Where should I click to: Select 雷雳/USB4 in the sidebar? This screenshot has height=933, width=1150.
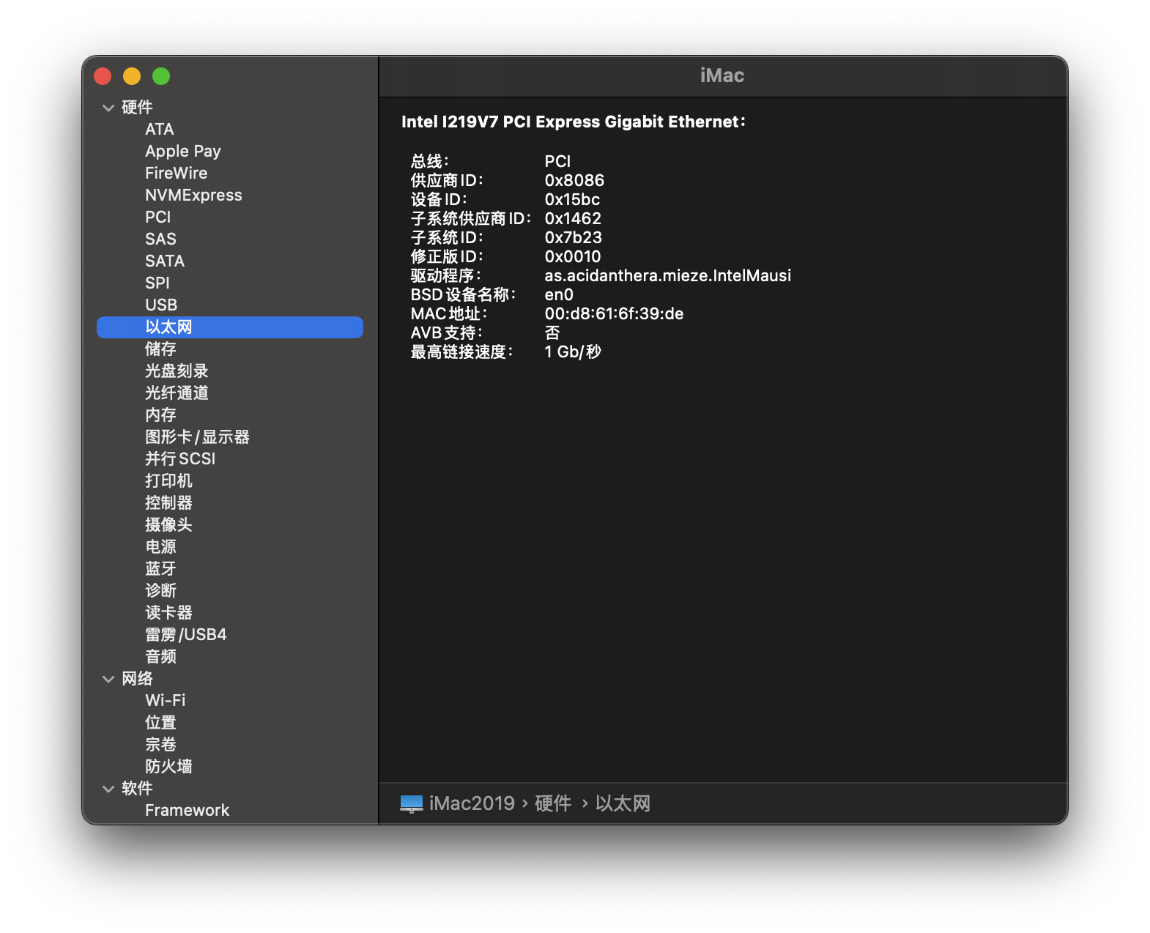(230, 635)
